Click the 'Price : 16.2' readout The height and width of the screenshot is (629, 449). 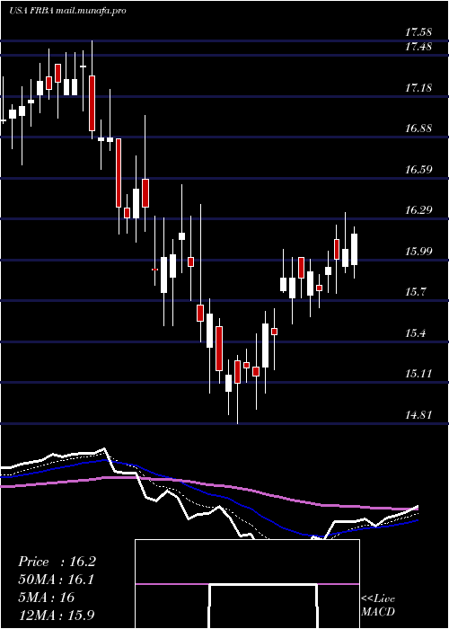coord(57,562)
